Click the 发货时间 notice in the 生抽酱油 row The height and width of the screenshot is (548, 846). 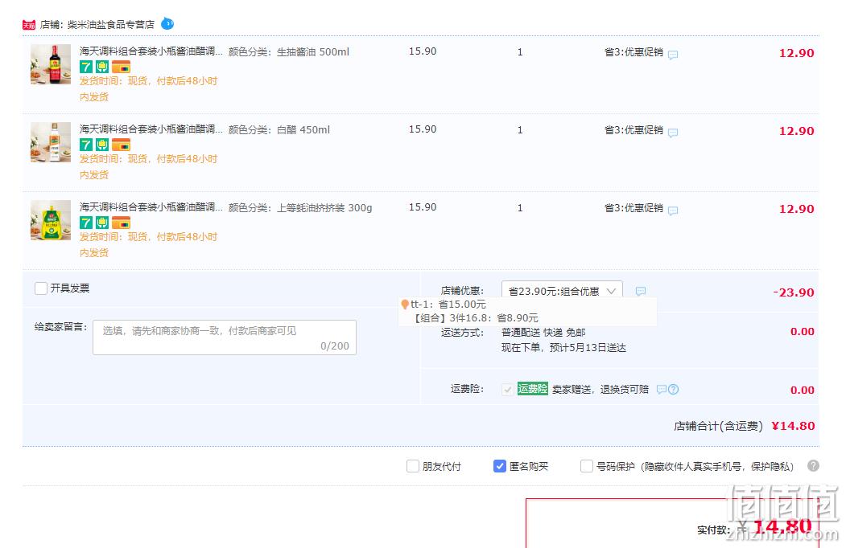(x=148, y=88)
